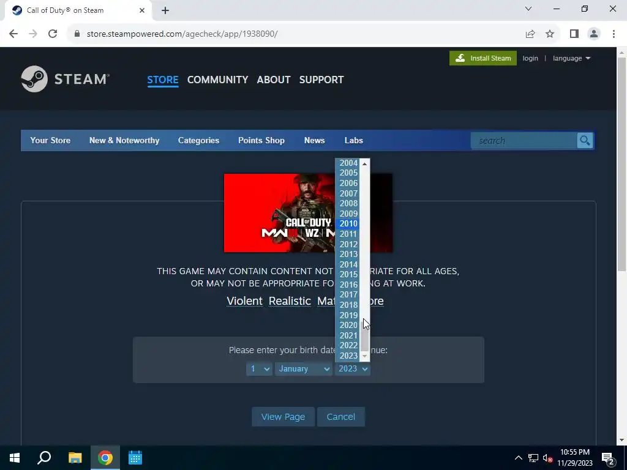The height and width of the screenshot is (470, 627).
Task: Select year 2005 in list
Action: (x=348, y=173)
